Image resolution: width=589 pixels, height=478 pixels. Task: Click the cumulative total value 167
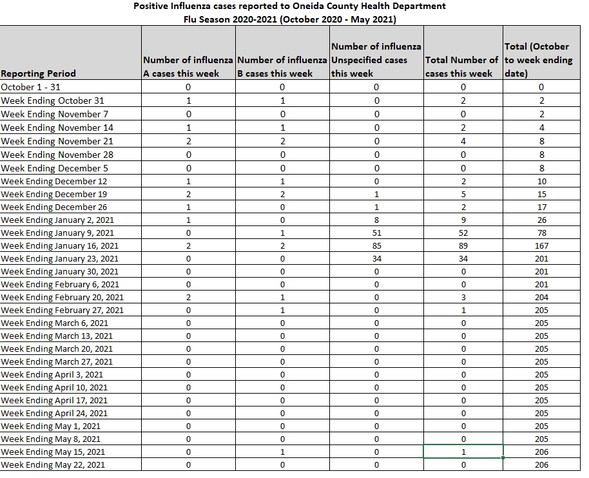[542, 245]
